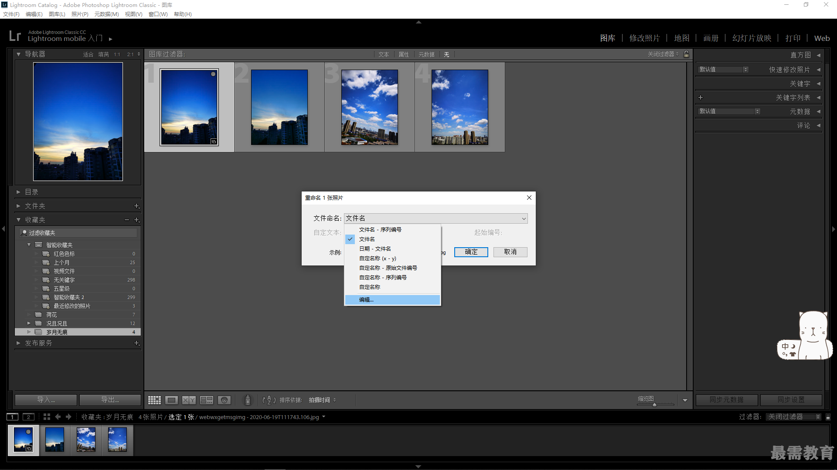
Task: Choose 文件名 - 序列编号 naming preset
Action: (x=380, y=230)
